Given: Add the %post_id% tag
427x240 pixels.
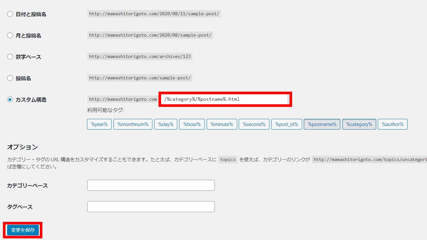Looking at the screenshot, I should [287, 124].
